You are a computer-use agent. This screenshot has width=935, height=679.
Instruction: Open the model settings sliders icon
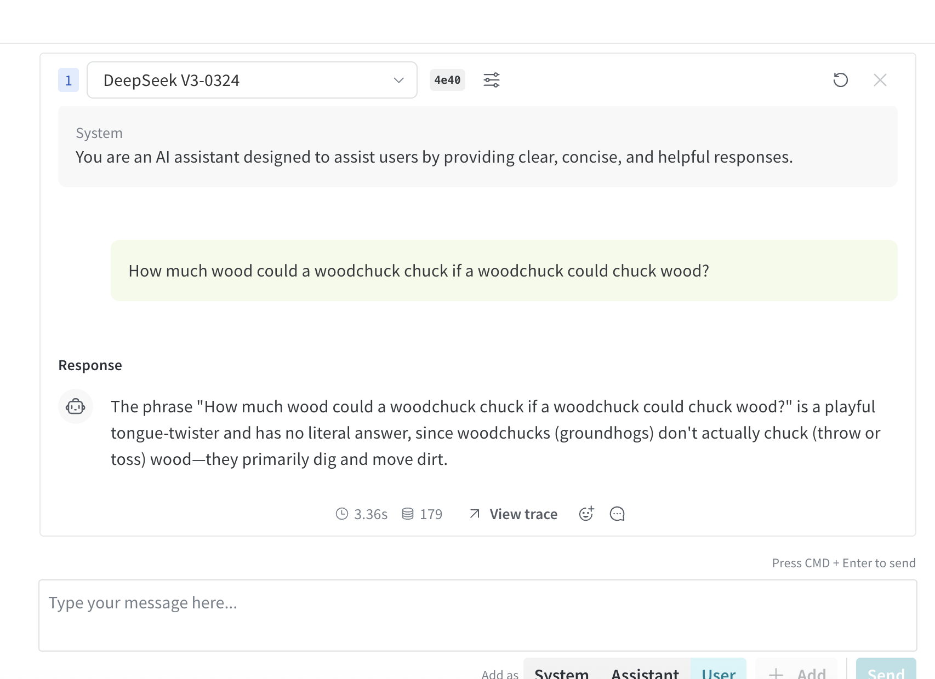(x=492, y=80)
